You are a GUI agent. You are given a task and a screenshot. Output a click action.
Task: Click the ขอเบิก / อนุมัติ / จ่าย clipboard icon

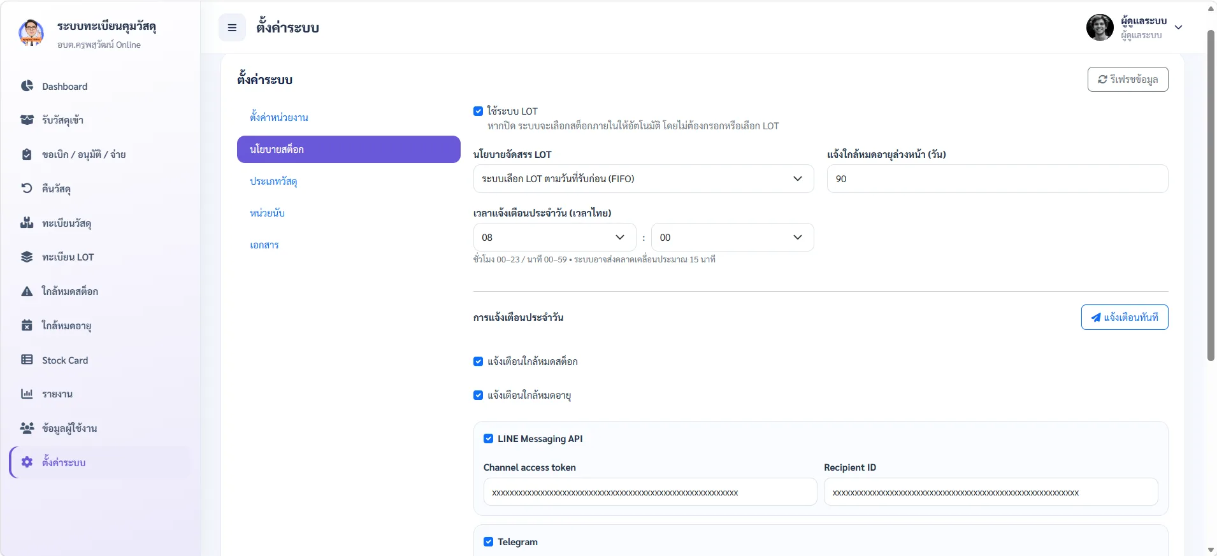coord(27,154)
